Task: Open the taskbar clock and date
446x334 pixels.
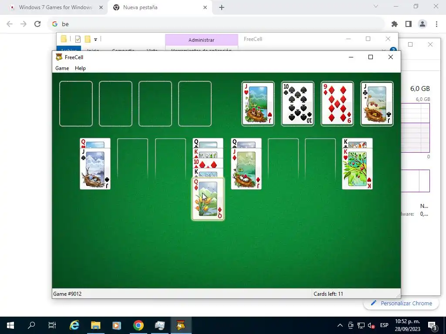Action: 408,325
